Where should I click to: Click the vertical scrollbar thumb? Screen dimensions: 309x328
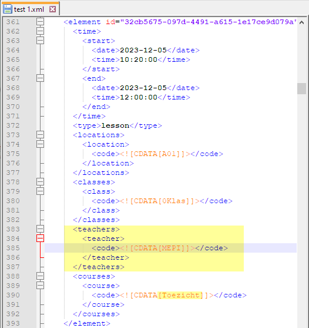pyautogui.click(x=302, y=88)
